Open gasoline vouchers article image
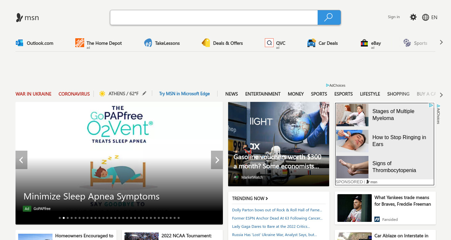 tap(279, 144)
